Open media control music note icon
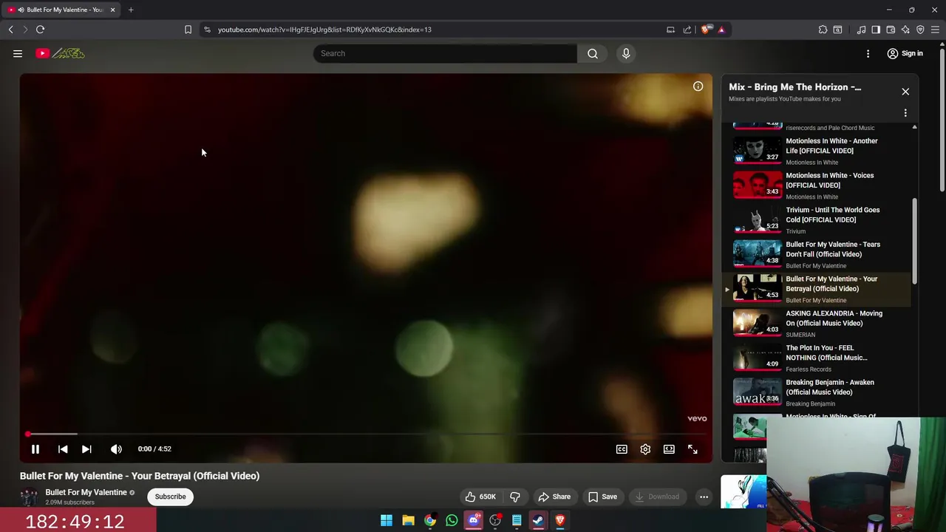The width and height of the screenshot is (946, 532). (861, 30)
